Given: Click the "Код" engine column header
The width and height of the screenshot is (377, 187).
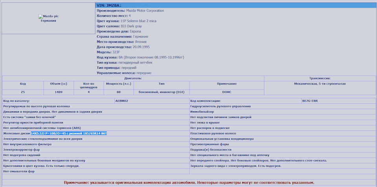Looking at the screenshot, I should click(23, 85).
